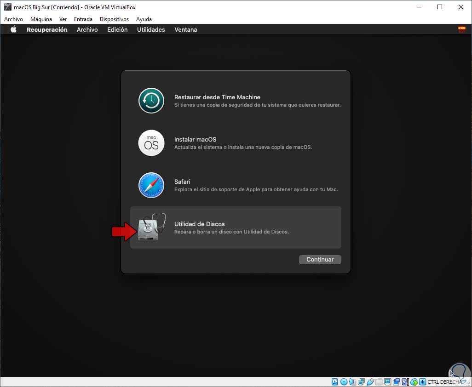Select the Time Machine restore icon
472x387 pixels.
click(x=151, y=101)
